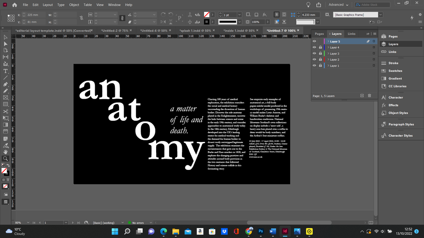The height and width of the screenshot is (238, 424).
Task: Unlock Layer 2 lock toggle
Action: [x=320, y=59]
